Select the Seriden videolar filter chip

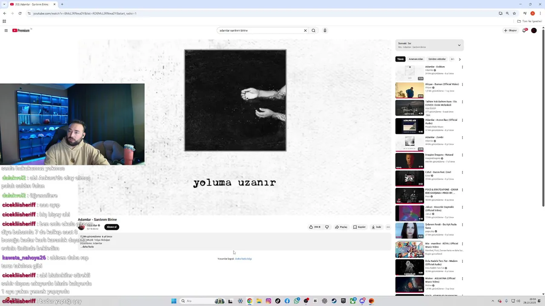[437, 59]
